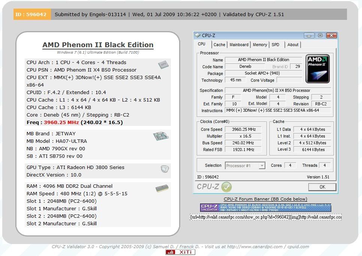Click the Multiplier value 'x 16.5'
Image resolution: width=362 pixels, height=256 pixels.
point(243,136)
